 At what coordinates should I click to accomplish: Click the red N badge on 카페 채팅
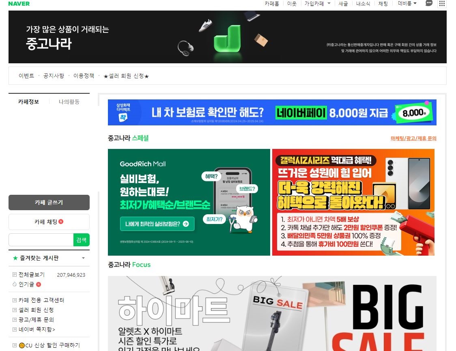pyautogui.click(x=61, y=222)
